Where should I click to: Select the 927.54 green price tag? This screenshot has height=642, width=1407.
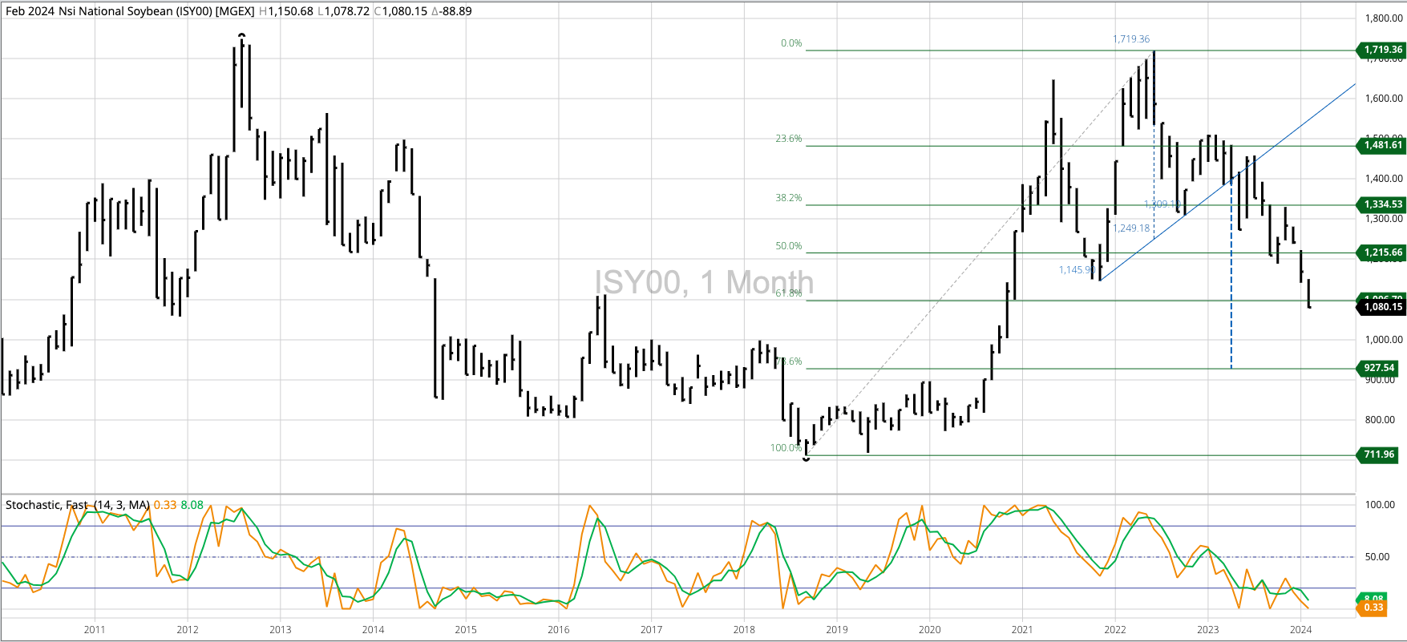1379,368
